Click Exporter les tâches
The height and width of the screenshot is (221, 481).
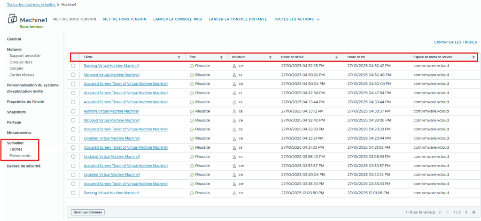point(455,42)
